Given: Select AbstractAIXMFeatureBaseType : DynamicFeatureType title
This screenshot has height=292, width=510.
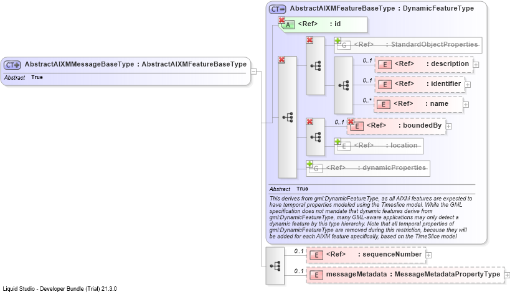Looking at the screenshot, I should point(382,9).
